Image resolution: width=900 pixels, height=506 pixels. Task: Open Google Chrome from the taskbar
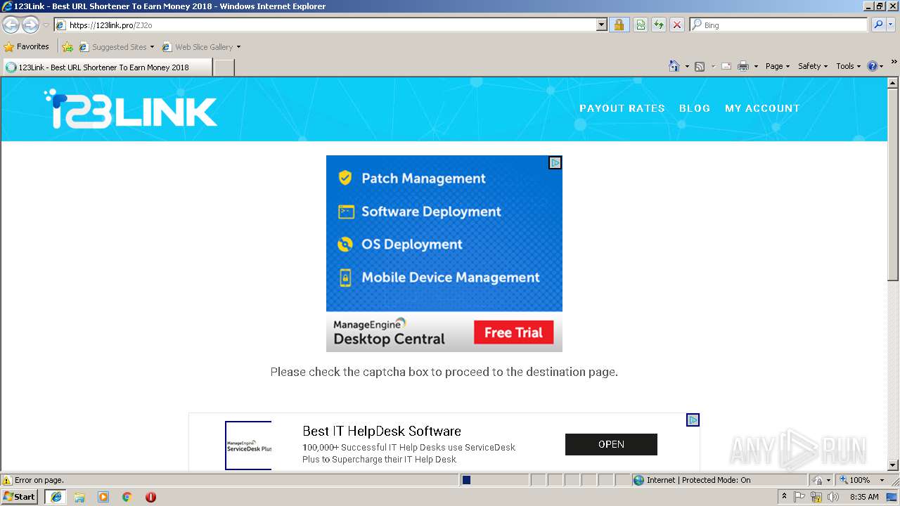[127, 497]
